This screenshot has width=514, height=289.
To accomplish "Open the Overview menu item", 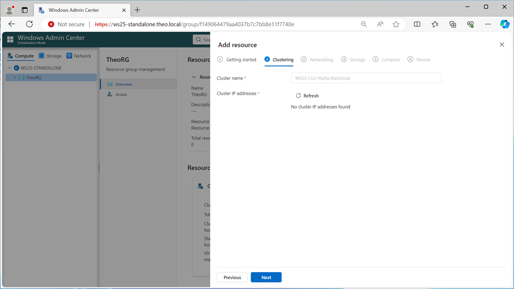I will 139,84.
